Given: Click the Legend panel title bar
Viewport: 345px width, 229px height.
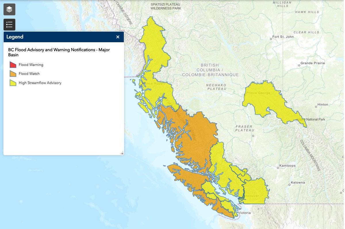Looking at the screenshot, I should (57, 37).
